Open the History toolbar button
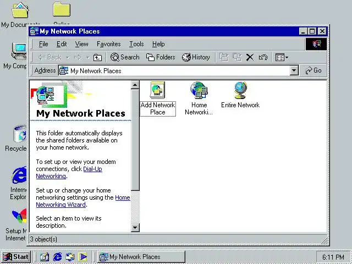This screenshot has height=264, width=352. [x=196, y=57]
